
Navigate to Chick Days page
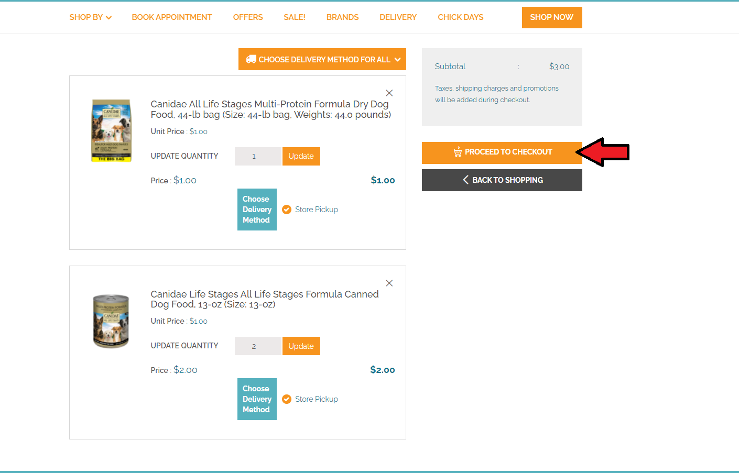point(460,17)
